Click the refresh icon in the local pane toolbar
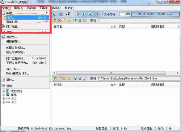The width and height of the screenshot is (181, 132). 85,78
